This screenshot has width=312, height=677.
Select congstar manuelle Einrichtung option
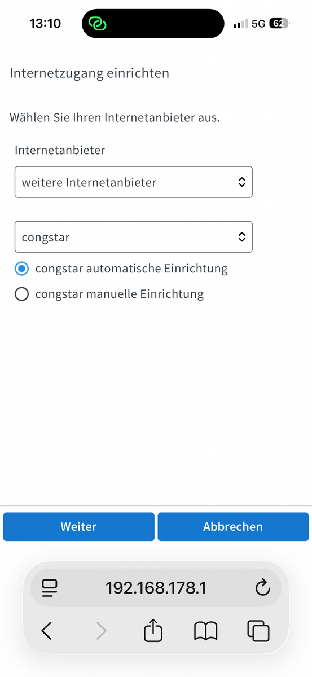(x=109, y=294)
